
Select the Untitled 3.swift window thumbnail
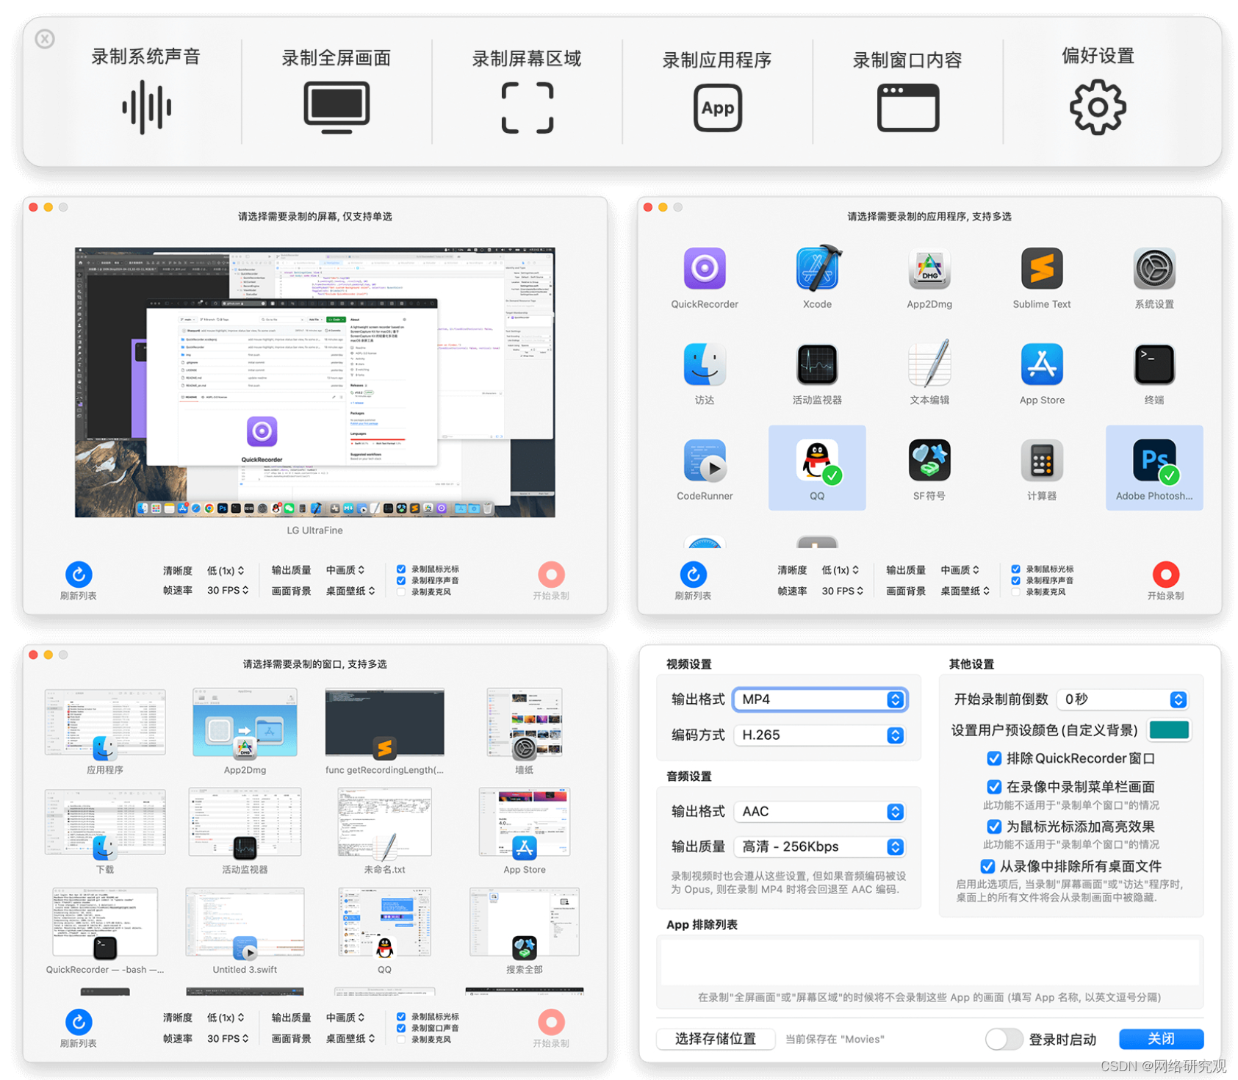point(245,923)
